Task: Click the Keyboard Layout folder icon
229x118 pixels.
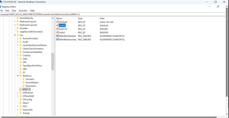Action: point(18,21)
